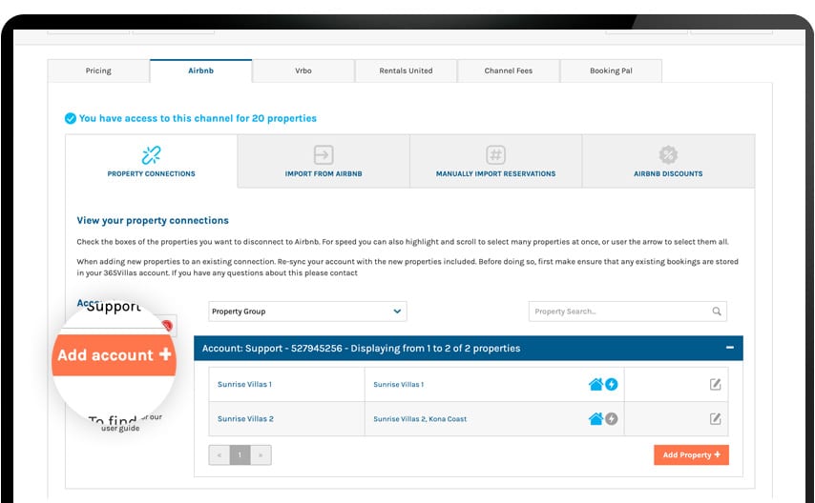Viewport: 815px width, 503px height.
Task: Open the Airbnb Discounts percent badge icon
Action: (668, 155)
